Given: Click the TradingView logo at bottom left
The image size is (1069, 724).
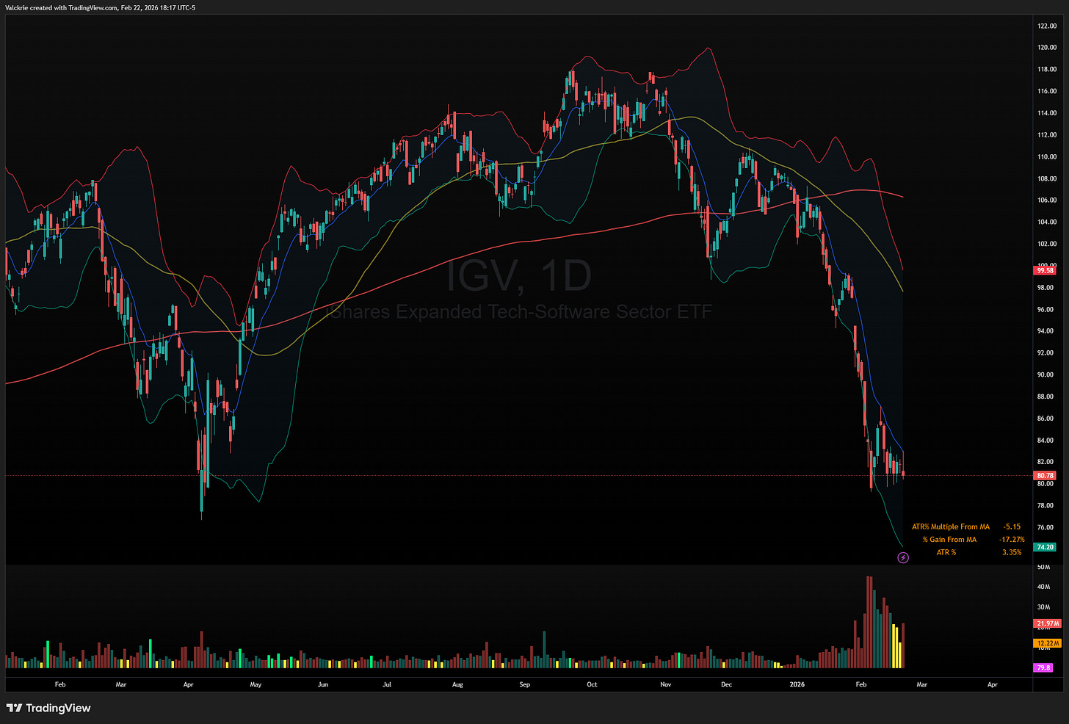Looking at the screenshot, I should tap(48, 708).
